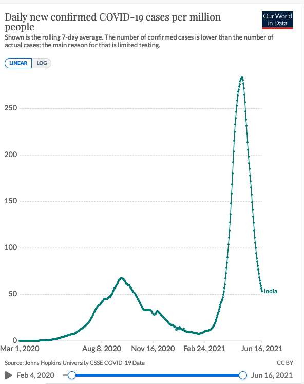The width and height of the screenshot is (304, 384).
Task: Play the timeline animation
Action: coord(9,375)
